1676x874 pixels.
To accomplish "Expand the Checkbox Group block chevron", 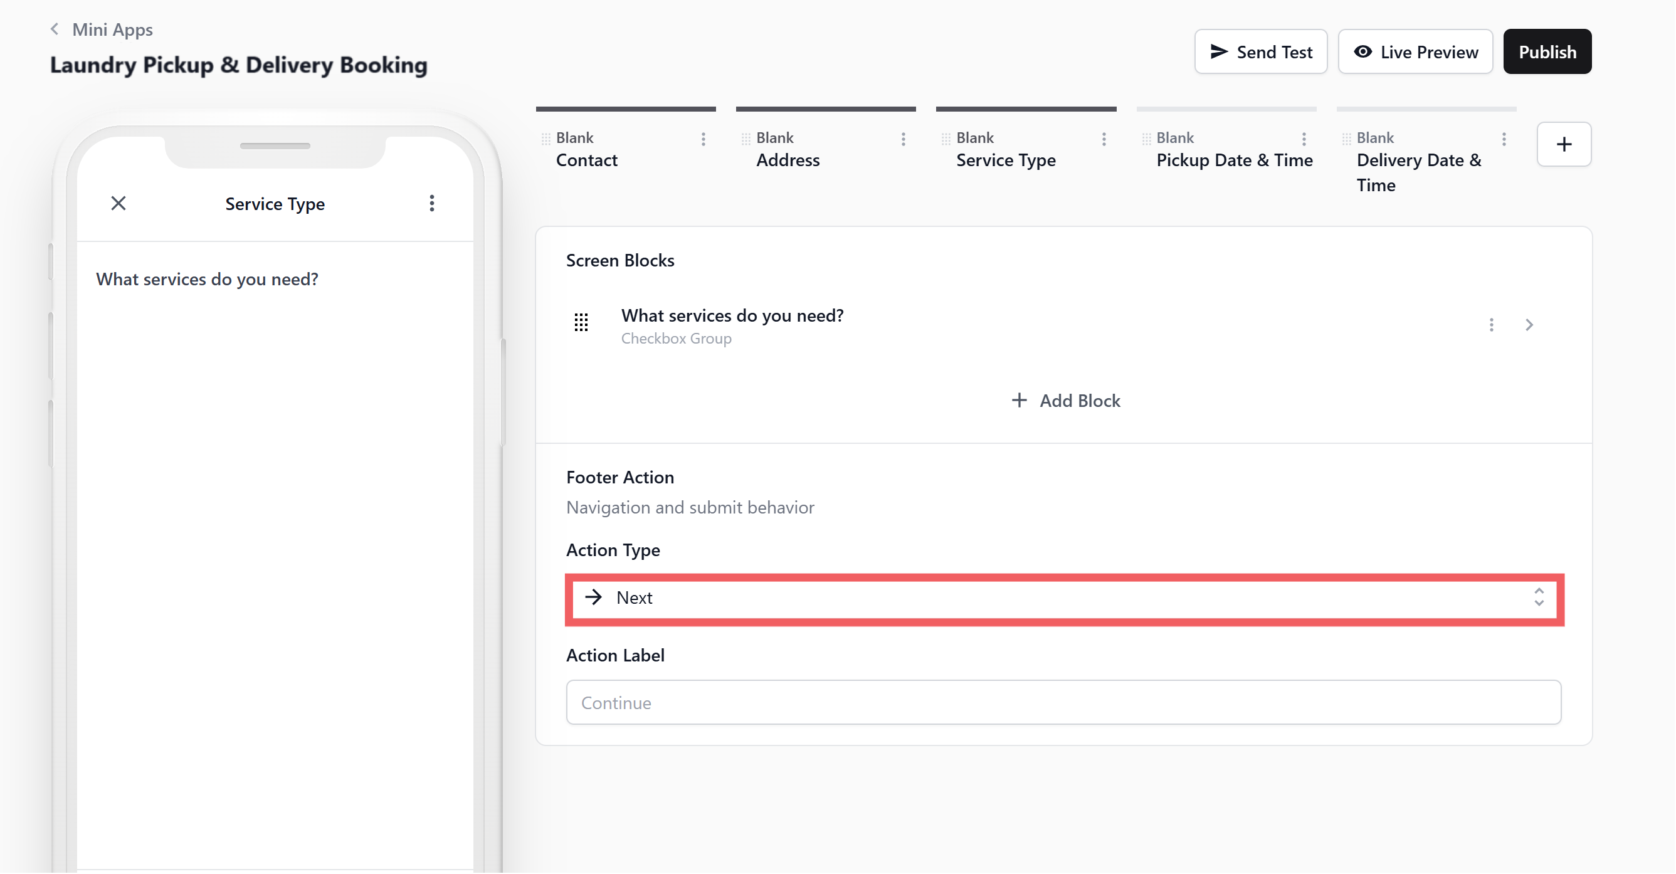I will [x=1529, y=325].
